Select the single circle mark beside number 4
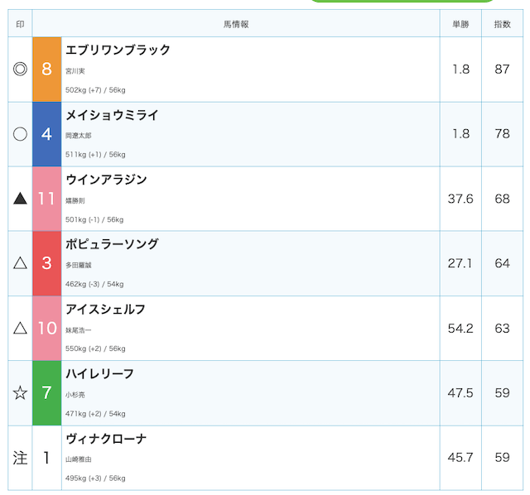 (20, 134)
